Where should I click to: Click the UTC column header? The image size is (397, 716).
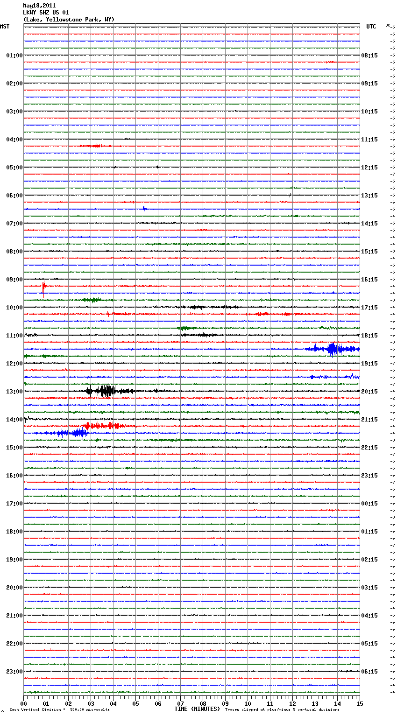click(x=371, y=27)
